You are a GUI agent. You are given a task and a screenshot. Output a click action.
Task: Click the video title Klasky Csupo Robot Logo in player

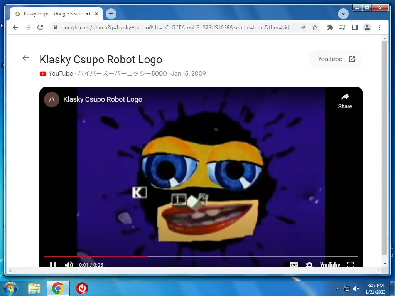[103, 99]
